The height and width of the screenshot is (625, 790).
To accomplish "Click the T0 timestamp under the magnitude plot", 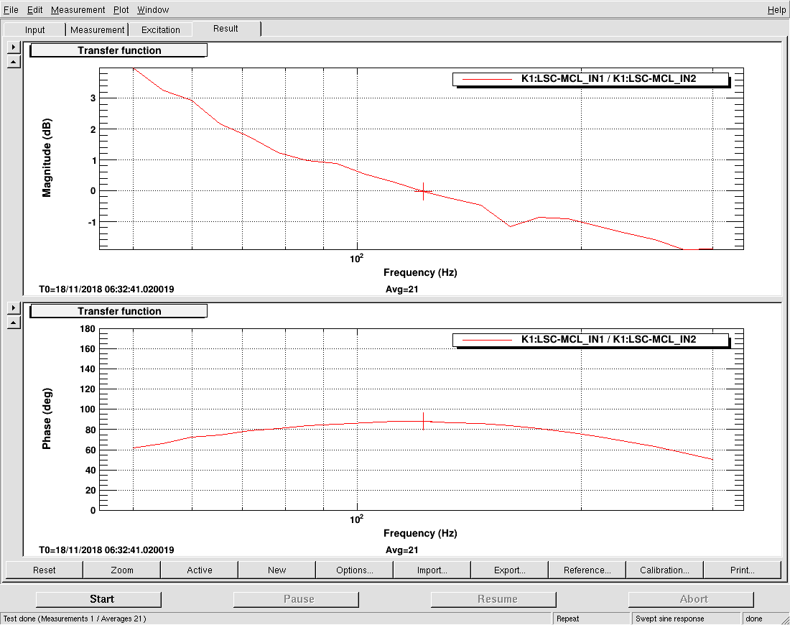I will (x=106, y=290).
